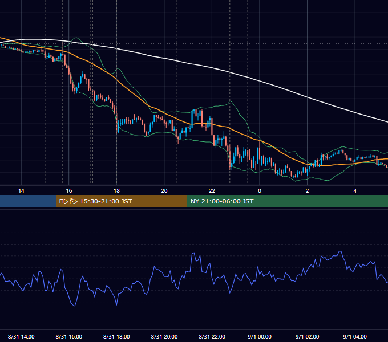
Task: Click the 8/31 18:00 date label
Action: pos(116,336)
